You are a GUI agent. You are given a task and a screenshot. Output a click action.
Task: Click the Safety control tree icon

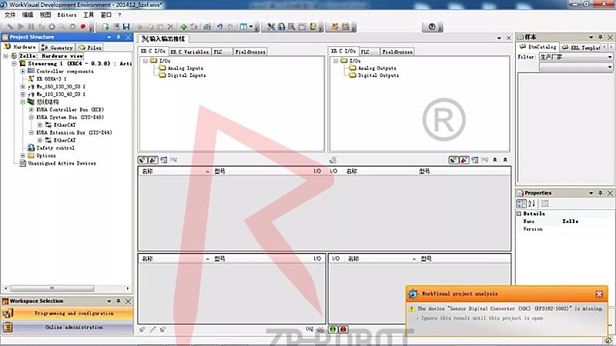32,148
